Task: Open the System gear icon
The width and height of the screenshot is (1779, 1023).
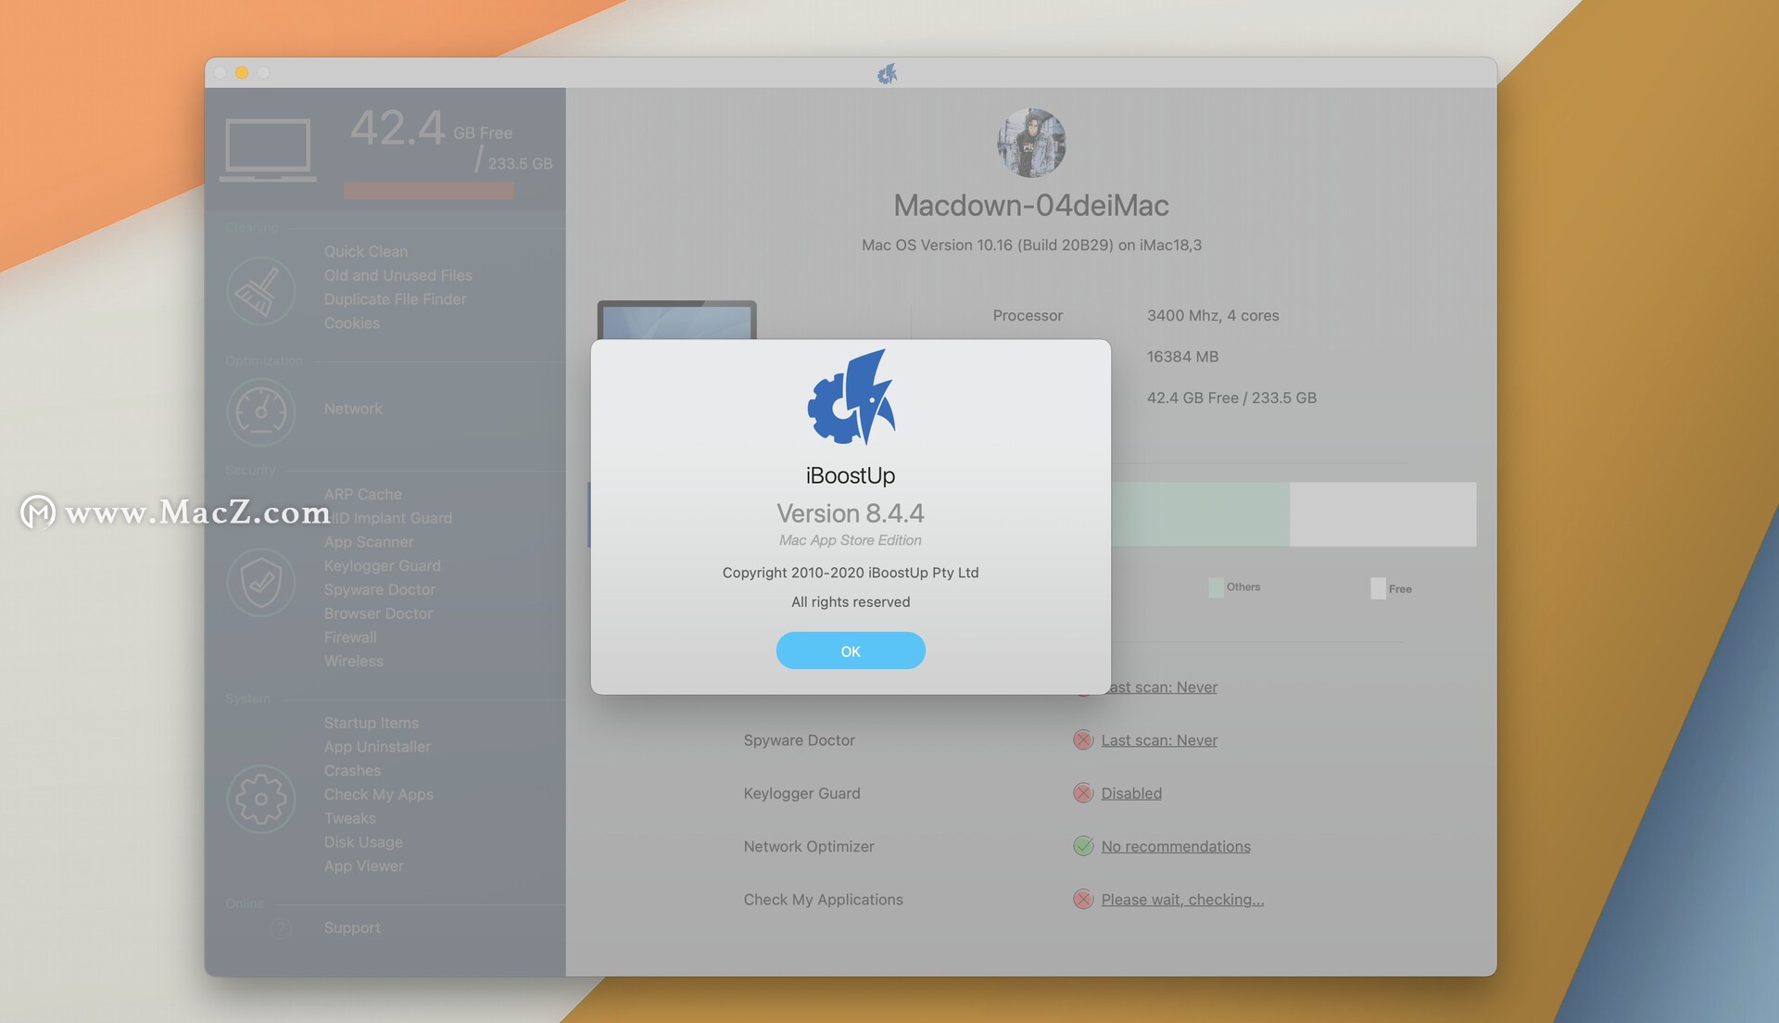Action: pyautogui.click(x=261, y=799)
